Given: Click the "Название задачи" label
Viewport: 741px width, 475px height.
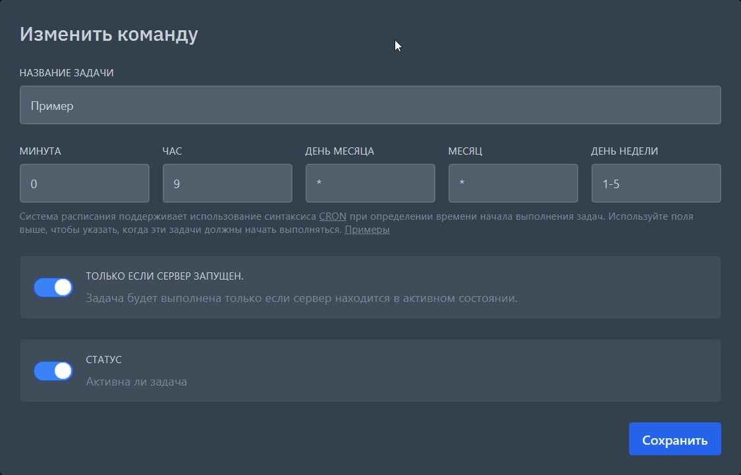Looking at the screenshot, I should coord(67,73).
